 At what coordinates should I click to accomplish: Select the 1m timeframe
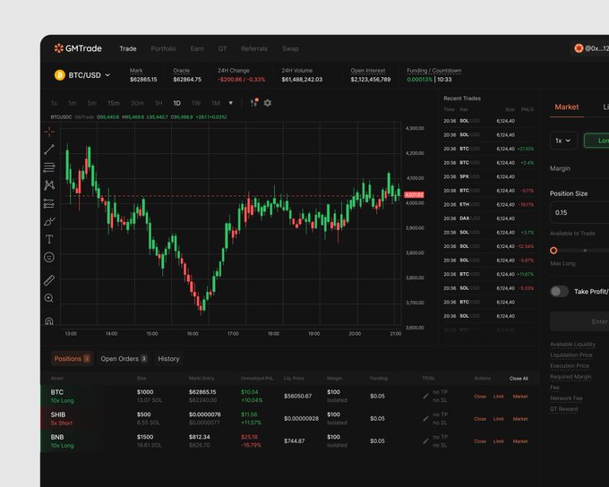73,103
